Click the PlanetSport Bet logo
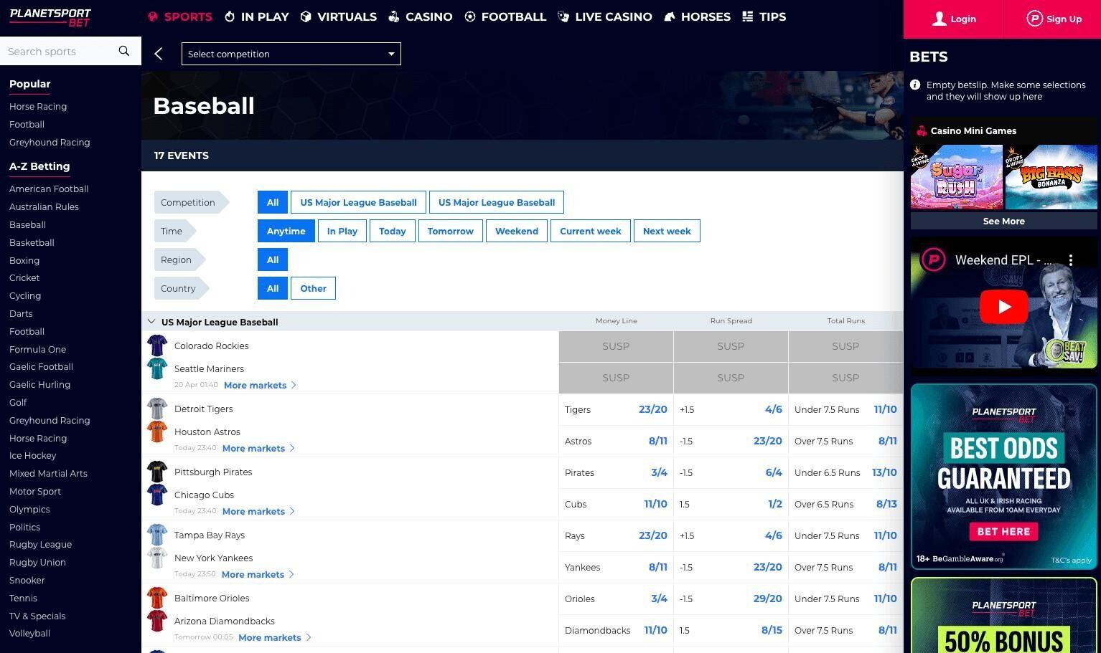The image size is (1101, 653). [x=50, y=17]
